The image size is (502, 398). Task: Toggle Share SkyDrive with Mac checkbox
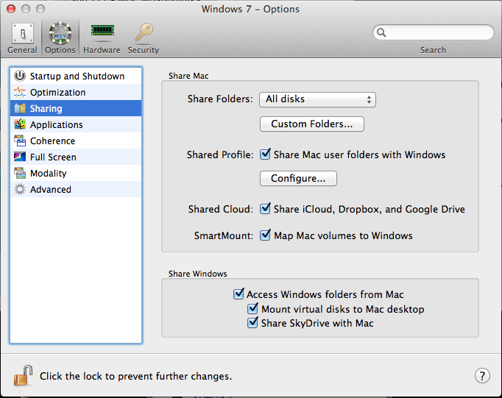point(252,323)
